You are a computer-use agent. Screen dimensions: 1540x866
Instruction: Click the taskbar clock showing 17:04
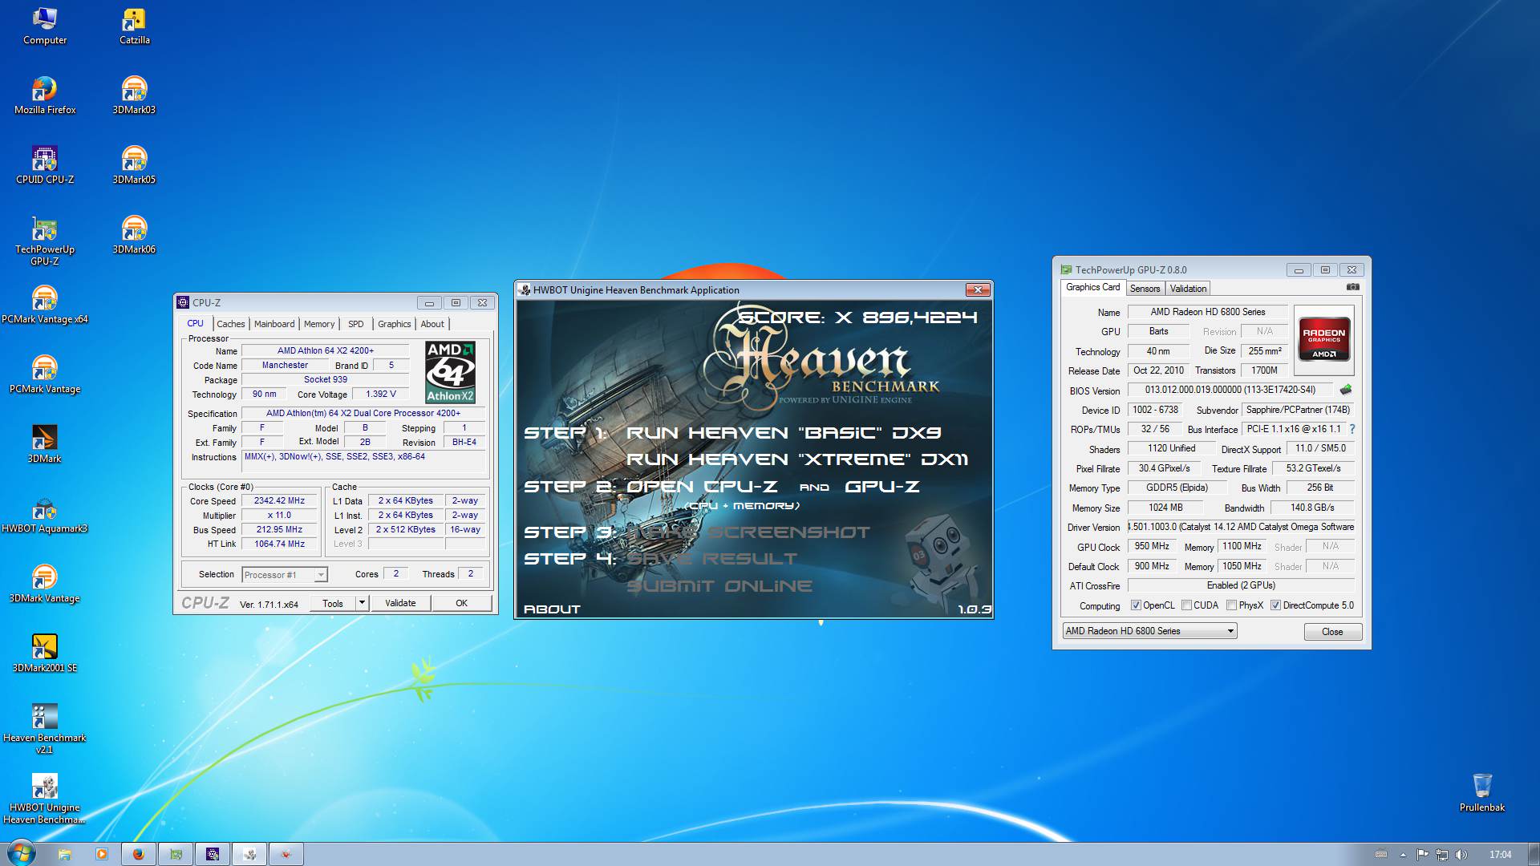(1500, 855)
